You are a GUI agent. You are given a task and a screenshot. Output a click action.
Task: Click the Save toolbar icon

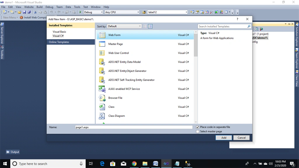click(x=24, y=12)
